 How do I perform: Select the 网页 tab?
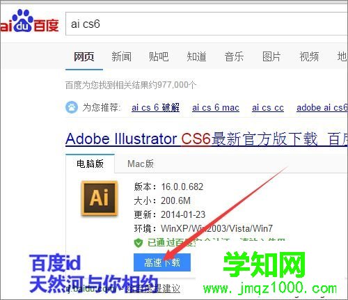pyautogui.click(x=84, y=56)
